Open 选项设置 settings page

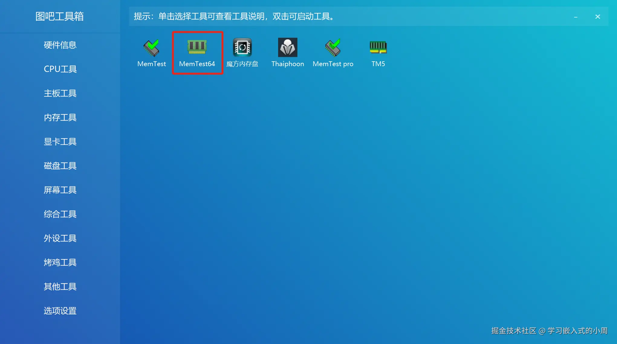click(x=60, y=311)
